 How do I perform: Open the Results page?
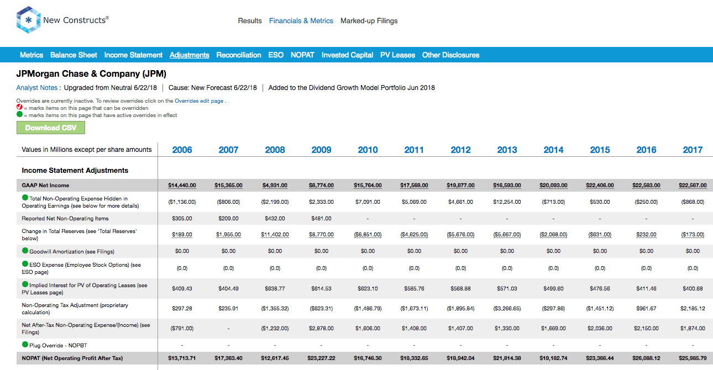click(x=250, y=20)
